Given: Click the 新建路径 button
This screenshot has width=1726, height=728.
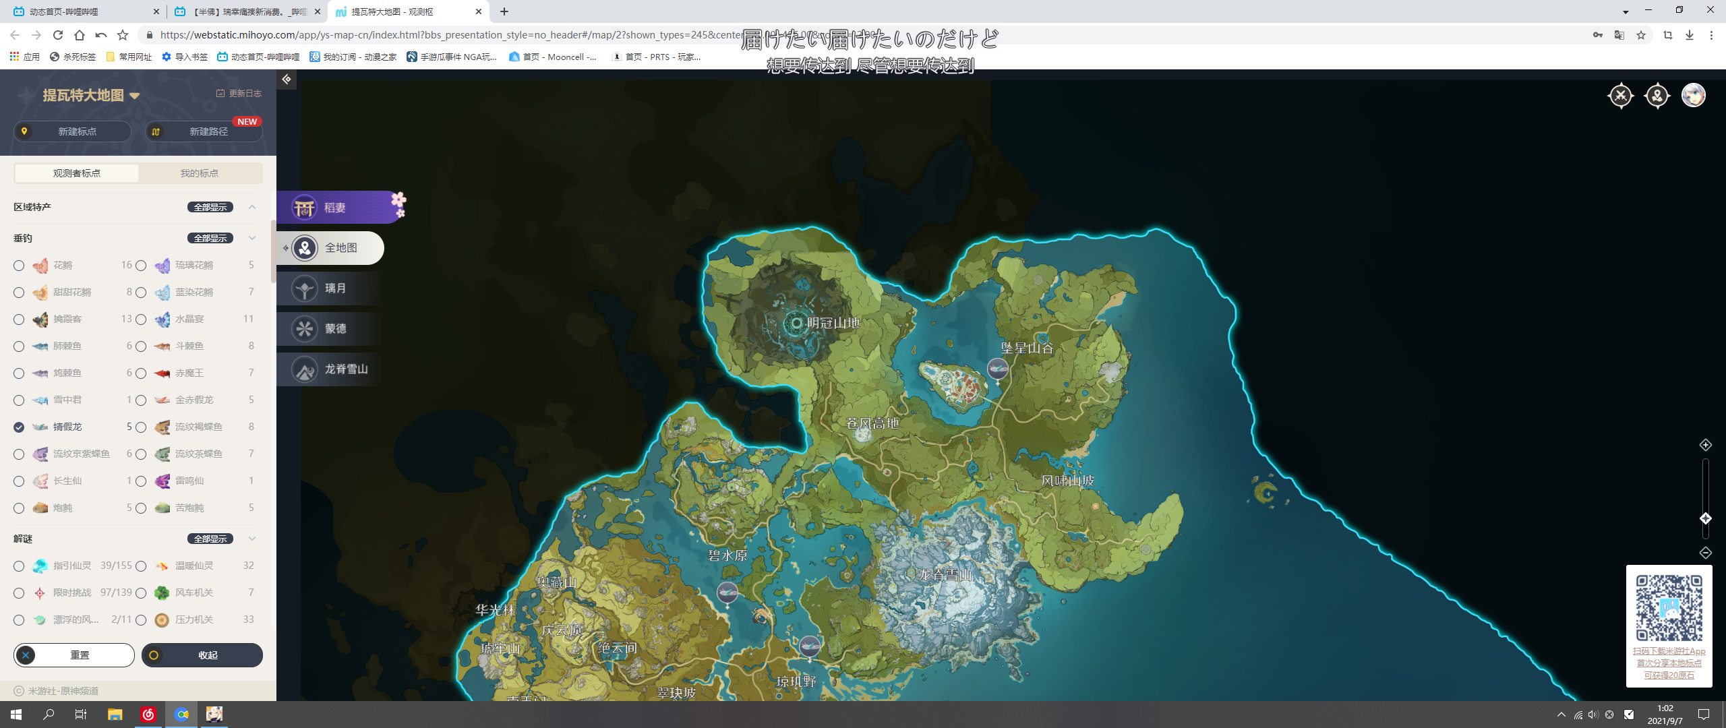Looking at the screenshot, I should click(x=204, y=131).
